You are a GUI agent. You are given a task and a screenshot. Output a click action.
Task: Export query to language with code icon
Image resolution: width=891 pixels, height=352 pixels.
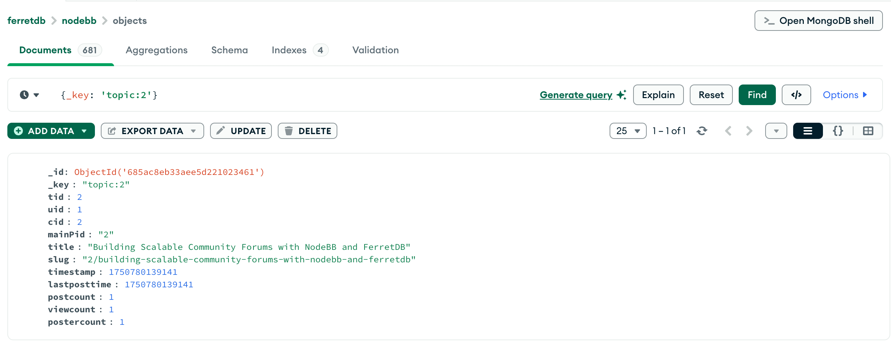pyautogui.click(x=796, y=95)
